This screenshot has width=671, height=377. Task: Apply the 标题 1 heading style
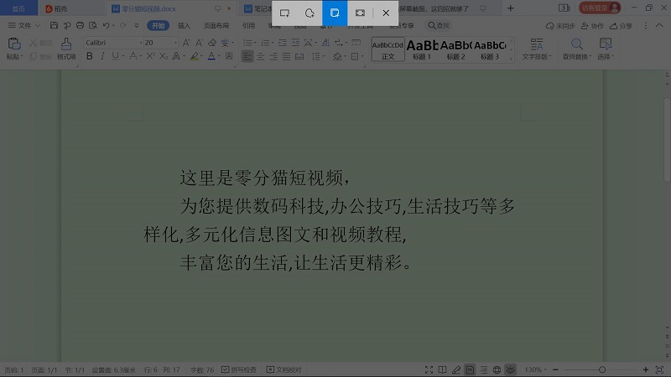[422, 49]
